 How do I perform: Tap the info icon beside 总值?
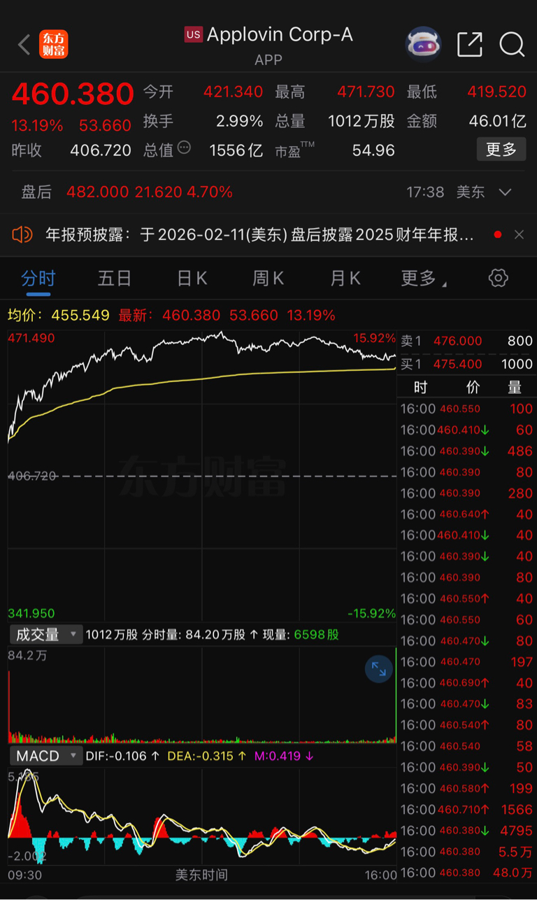184,148
